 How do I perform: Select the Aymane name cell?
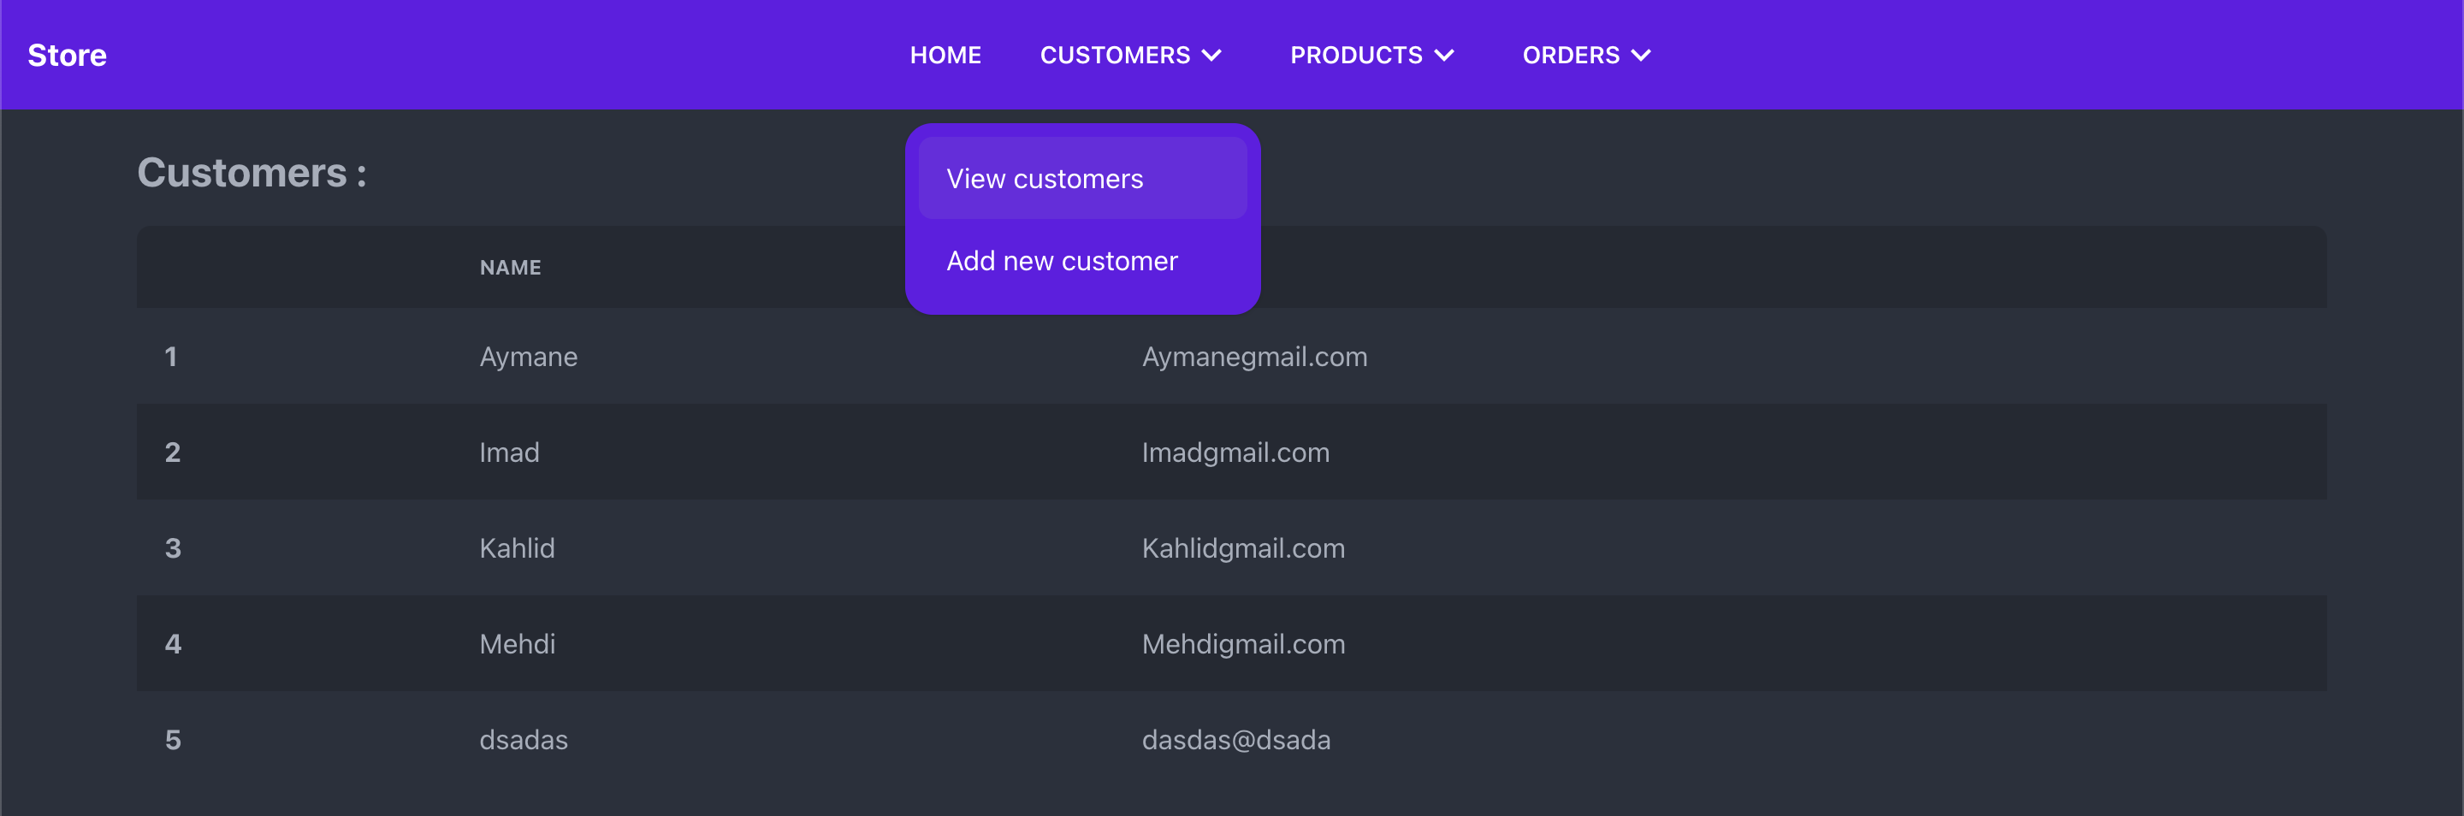[528, 357]
